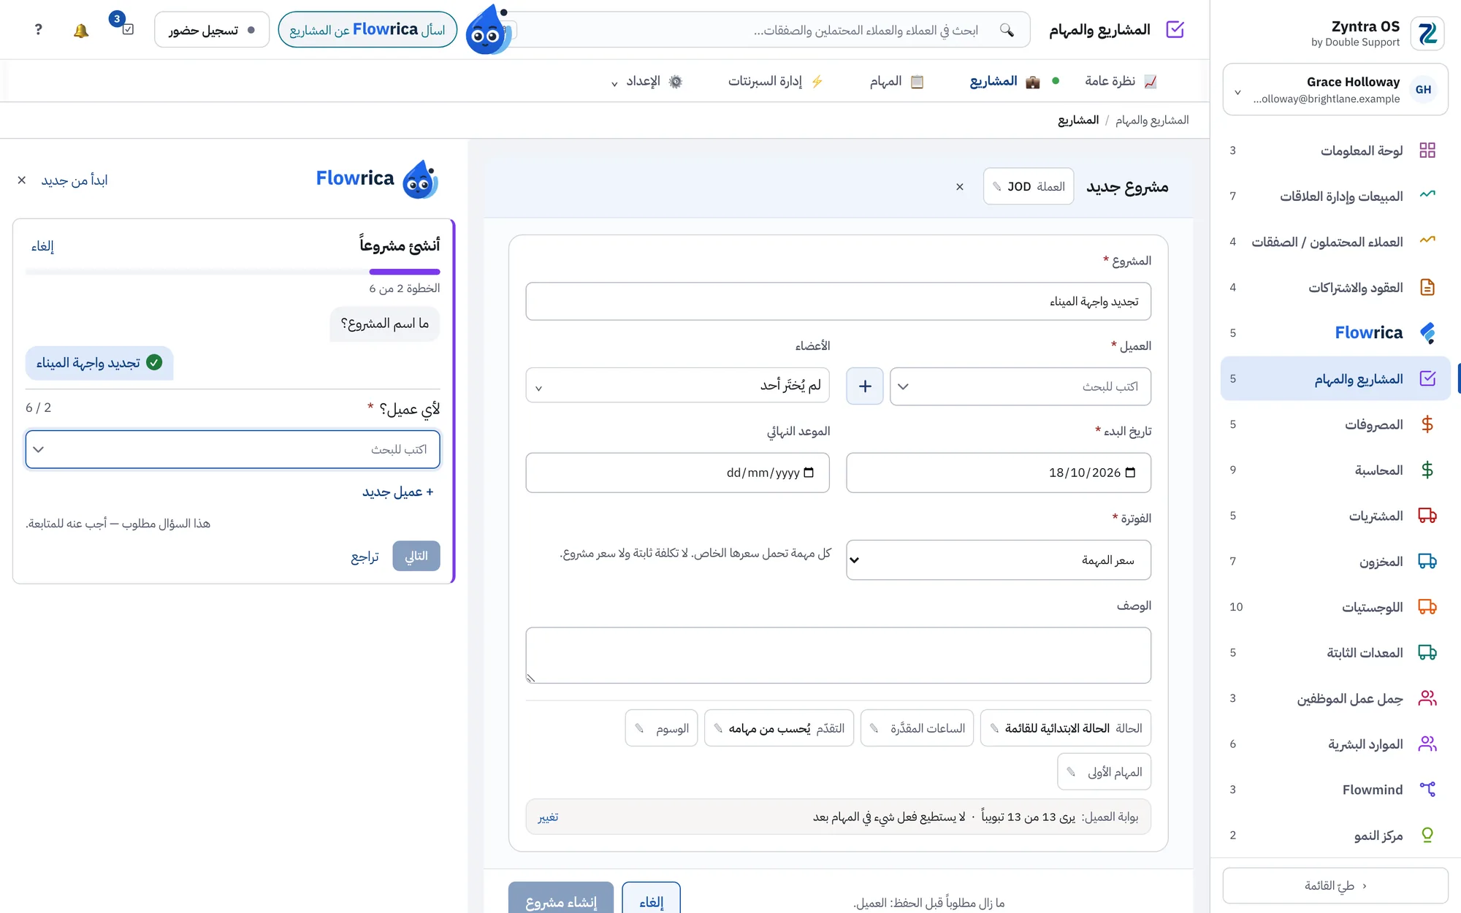
Task: Open Flowmind in the sidebar
Action: [1335, 790]
